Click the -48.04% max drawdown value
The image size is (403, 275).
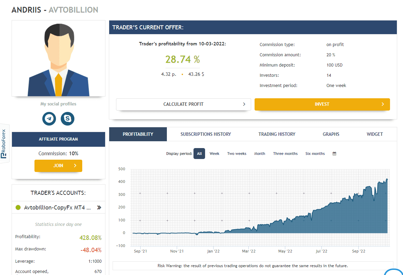91,250
